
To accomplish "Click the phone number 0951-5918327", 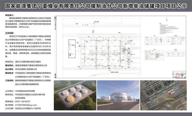I will coord(23,102).
